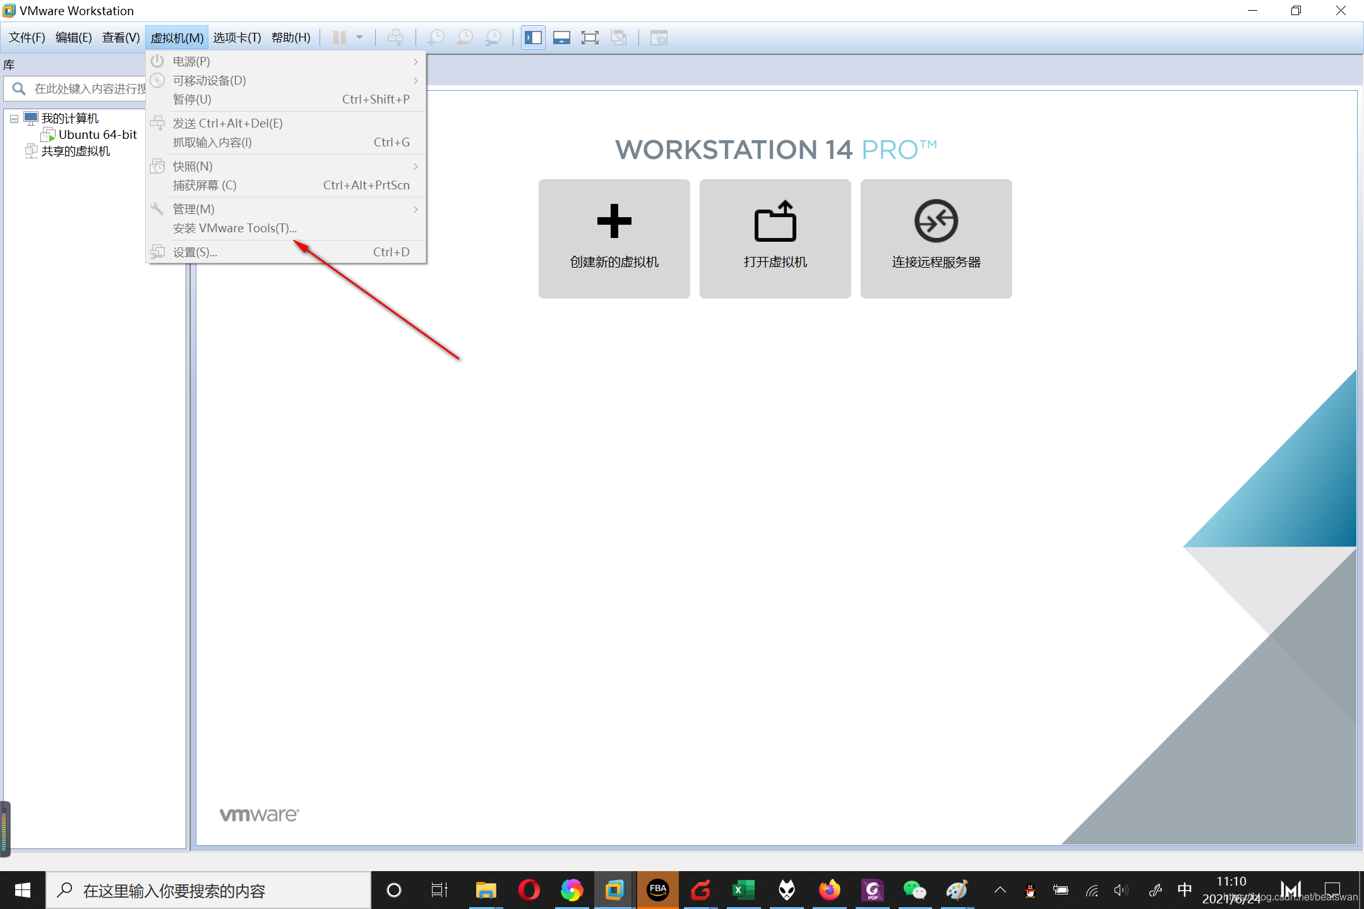The width and height of the screenshot is (1364, 909).
Task: Click the take snapshot toolbar icon
Action: pos(436,38)
